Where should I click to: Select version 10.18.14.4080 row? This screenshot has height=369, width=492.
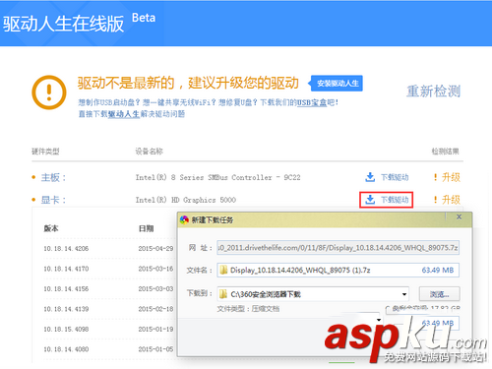(x=66, y=349)
